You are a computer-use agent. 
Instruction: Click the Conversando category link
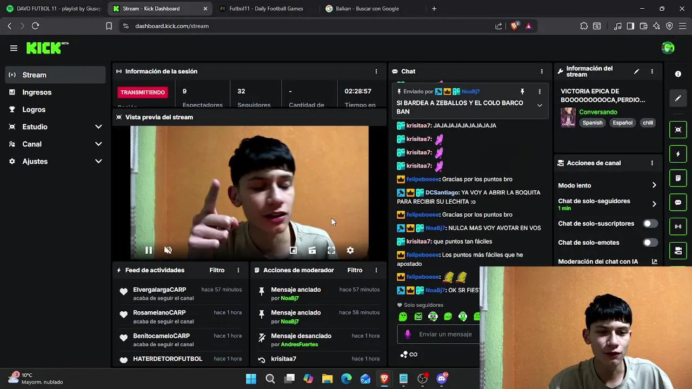point(598,112)
